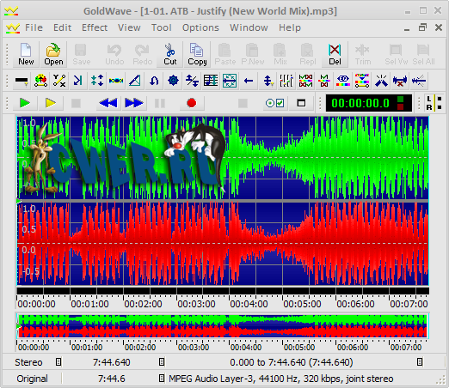Toggle the L/R level meter display
Image resolution: width=449 pixels, height=388 pixels.
(x=434, y=103)
